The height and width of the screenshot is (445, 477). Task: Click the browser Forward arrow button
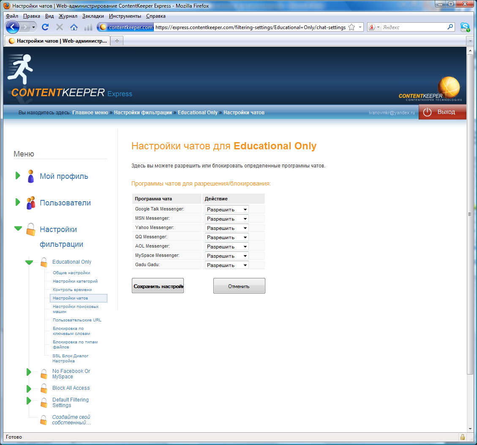coord(25,27)
